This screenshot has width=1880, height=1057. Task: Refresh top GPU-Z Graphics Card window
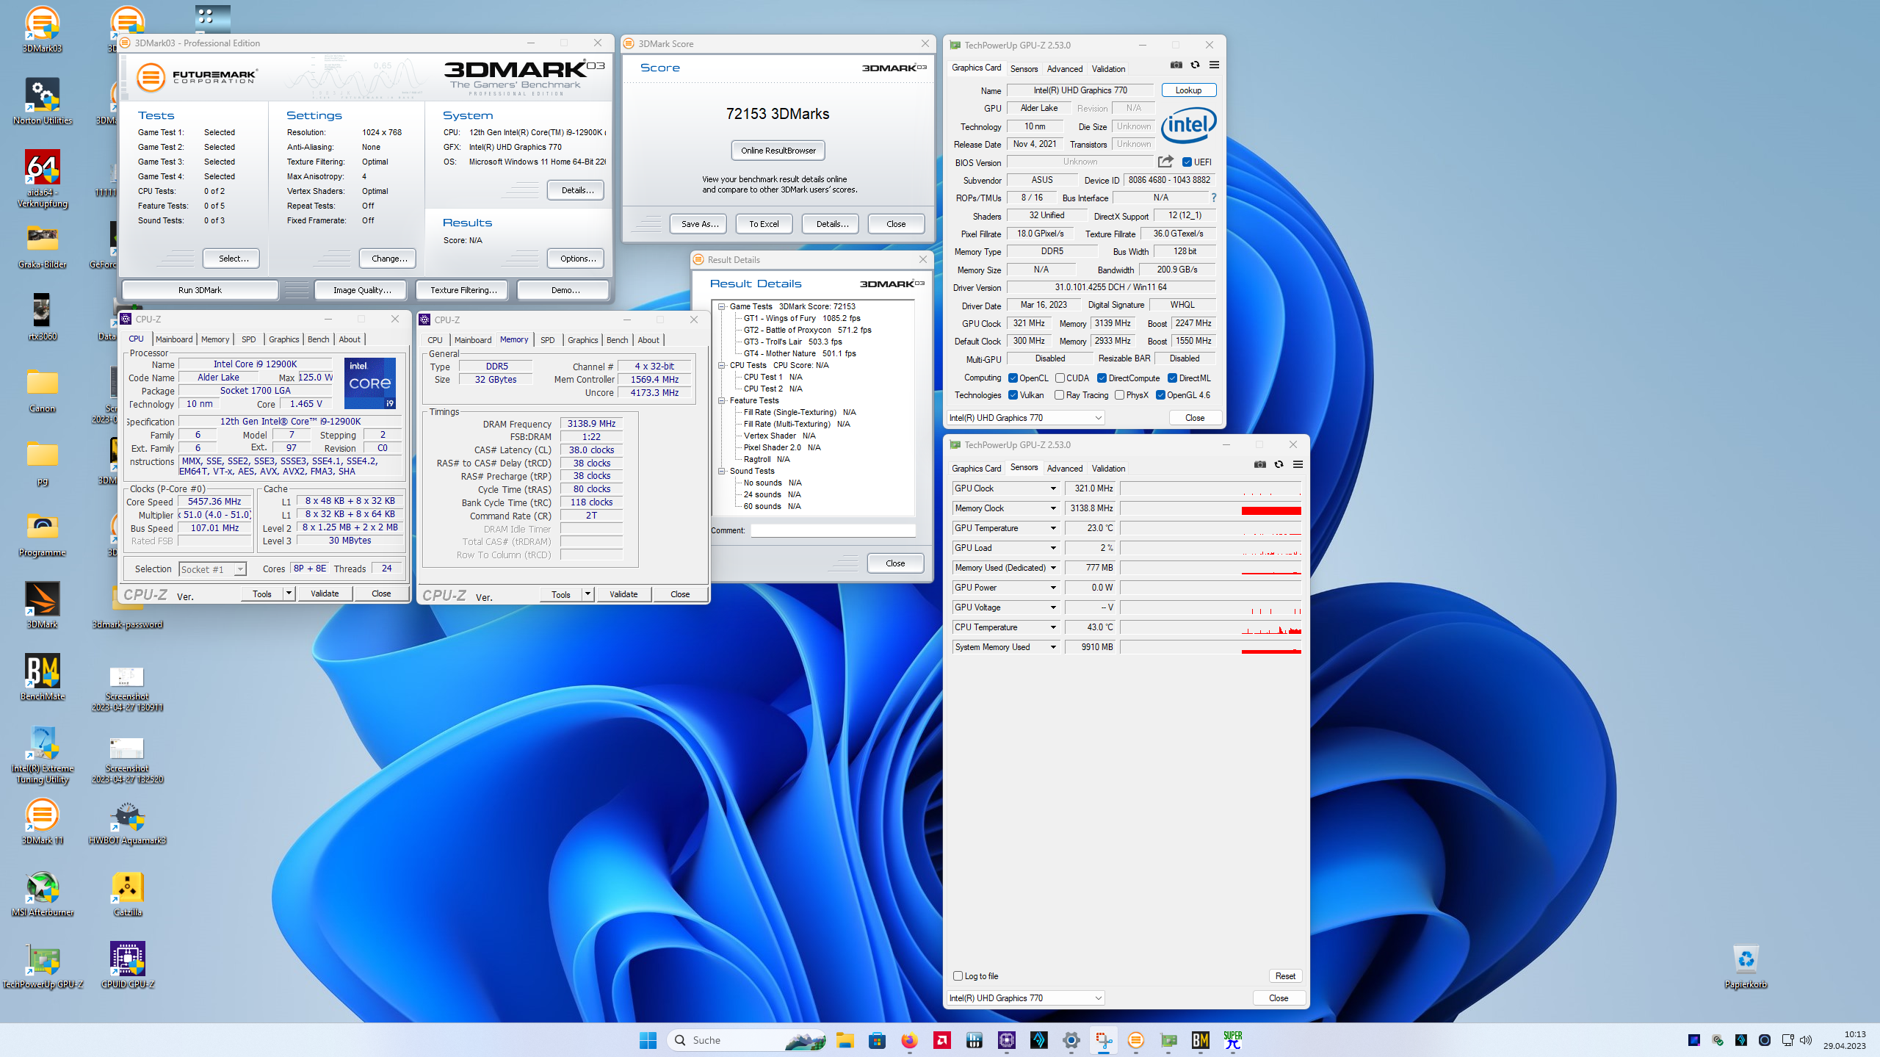click(1196, 65)
